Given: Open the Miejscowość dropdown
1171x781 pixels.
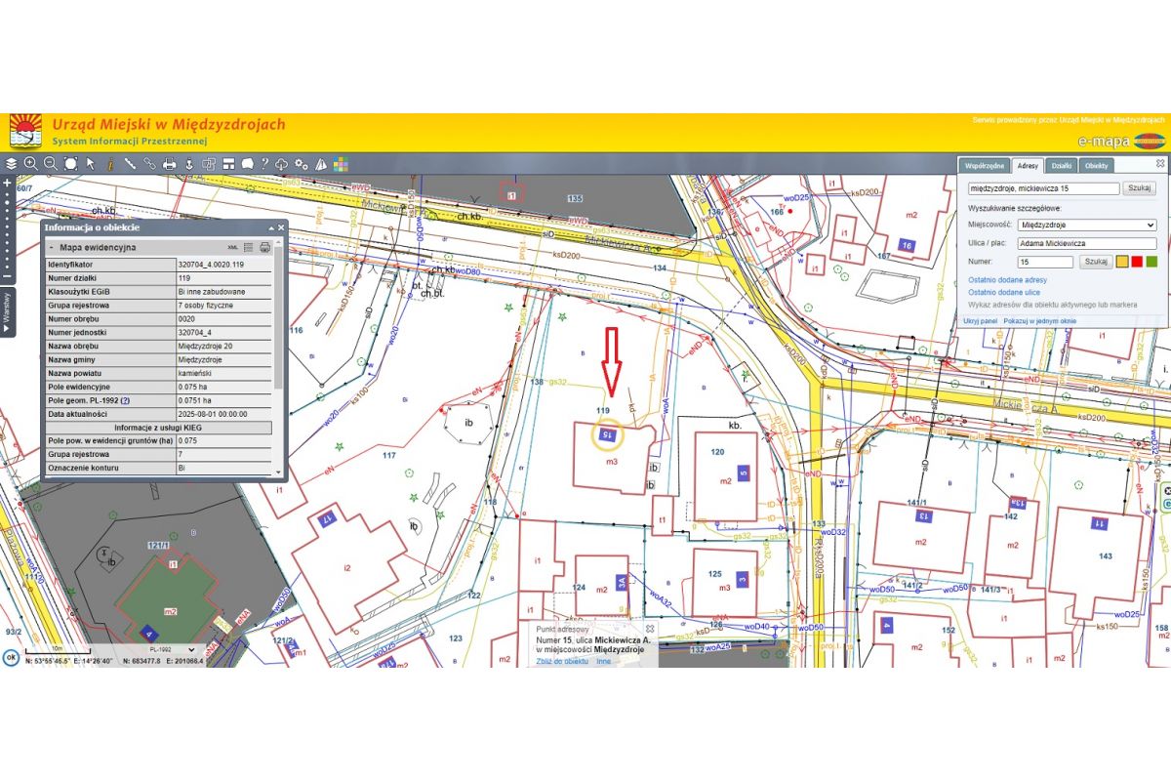Looking at the screenshot, I should click(1085, 225).
